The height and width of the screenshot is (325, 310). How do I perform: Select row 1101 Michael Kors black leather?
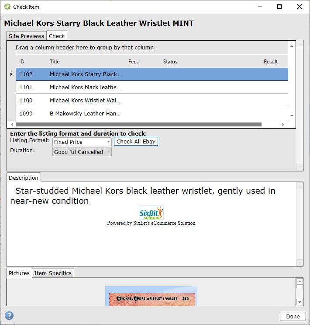point(85,87)
